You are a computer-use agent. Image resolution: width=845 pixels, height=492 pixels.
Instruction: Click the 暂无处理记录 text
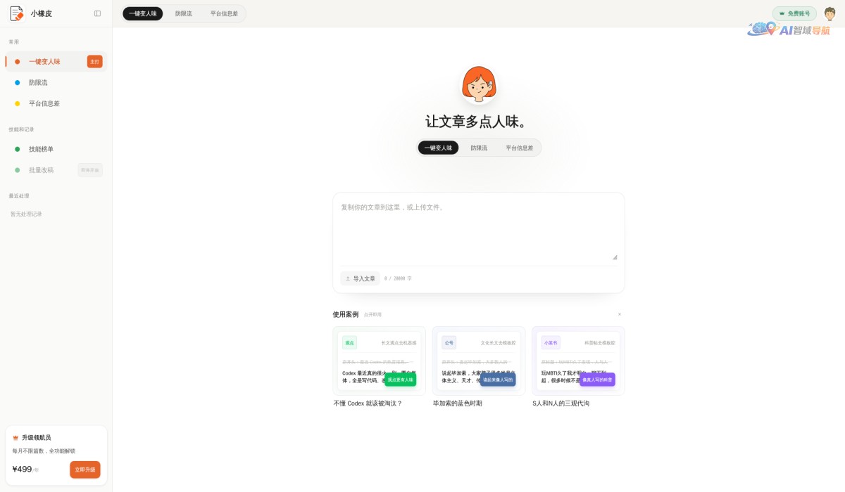[26, 214]
